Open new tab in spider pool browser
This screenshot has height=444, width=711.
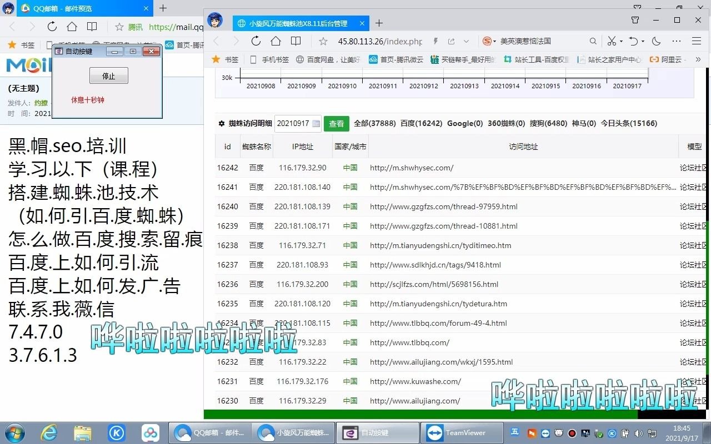379,23
